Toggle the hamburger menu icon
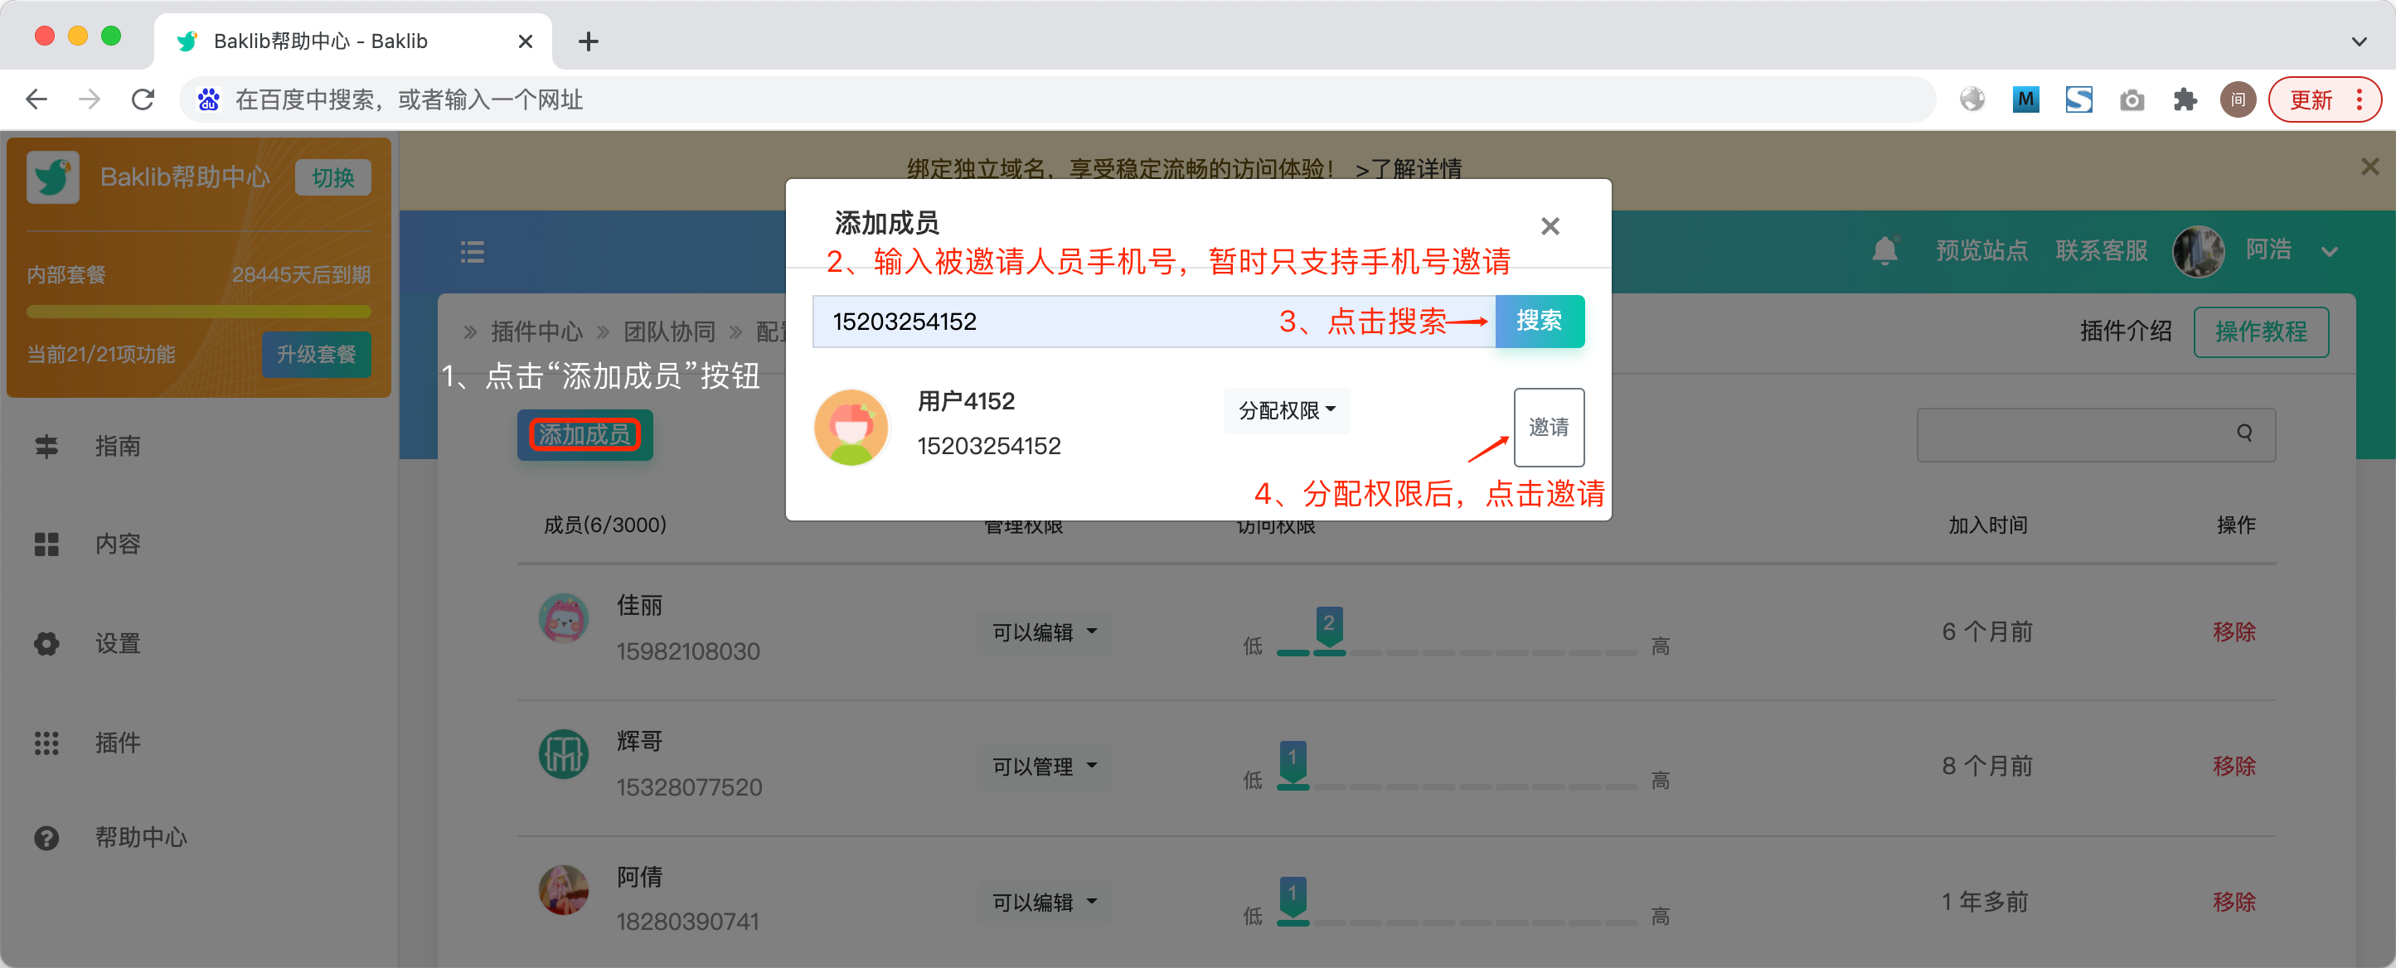Image resolution: width=2396 pixels, height=968 pixels. (472, 251)
